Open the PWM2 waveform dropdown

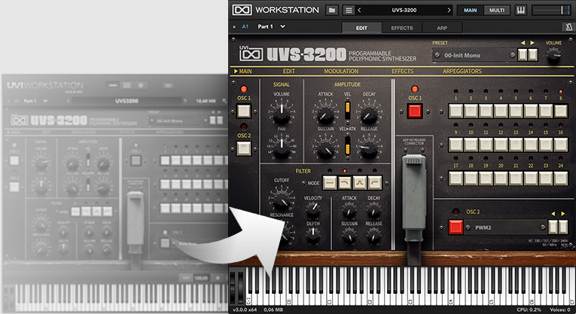[x=506, y=227]
